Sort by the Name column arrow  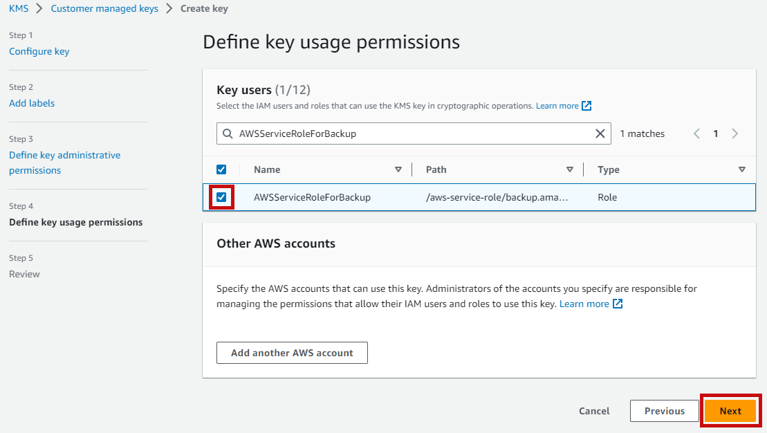click(x=398, y=169)
